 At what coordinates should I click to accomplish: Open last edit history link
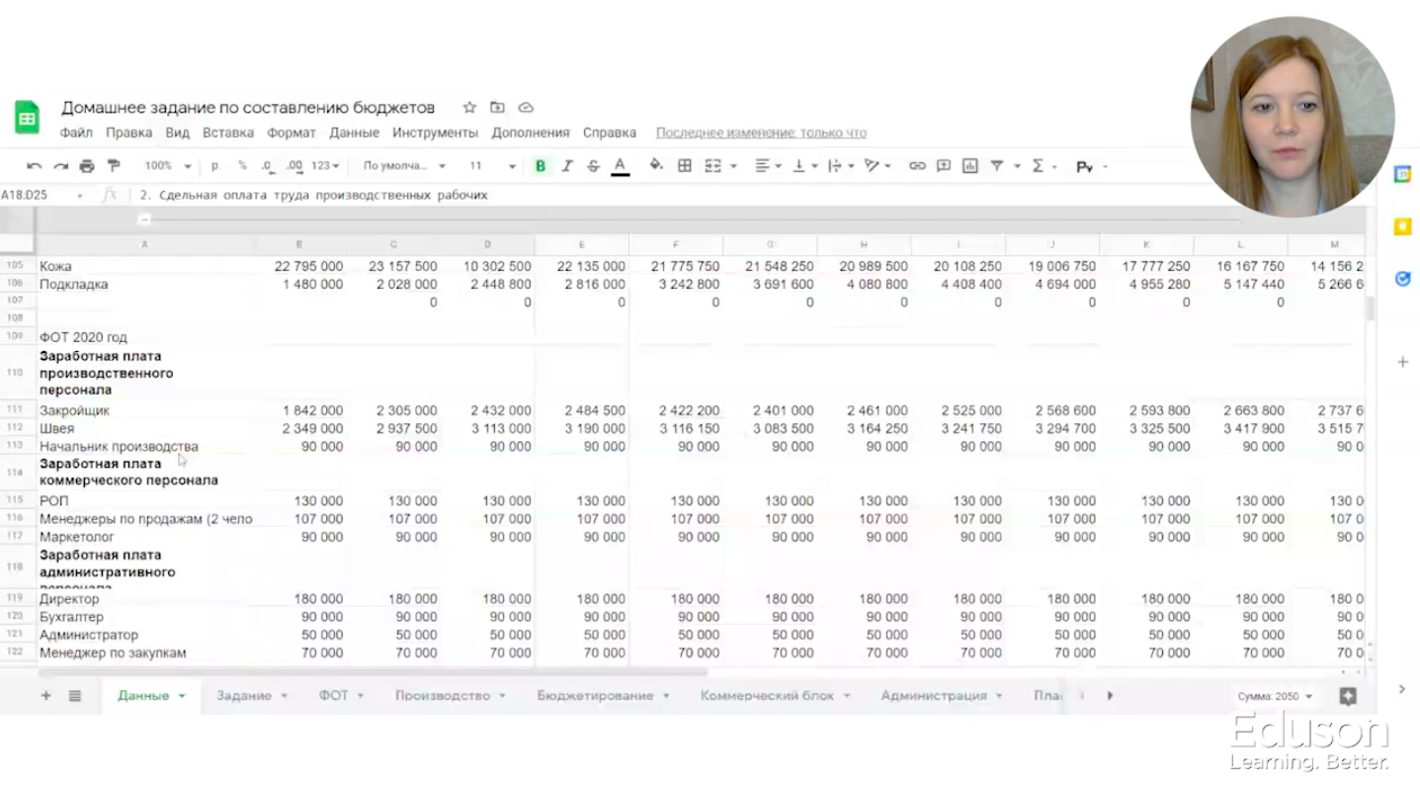click(761, 132)
